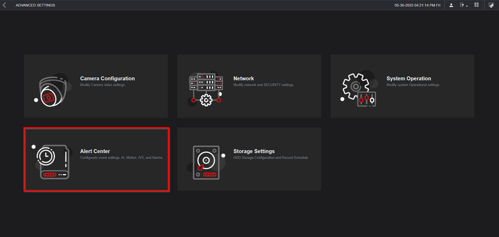Open the user account icon
The image size is (499, 237).
(x=451, y=5)
